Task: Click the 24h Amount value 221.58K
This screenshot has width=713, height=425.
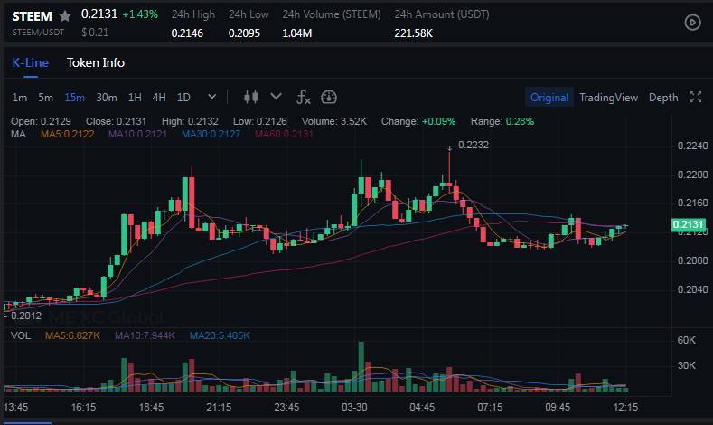Action: click(413, 33)
